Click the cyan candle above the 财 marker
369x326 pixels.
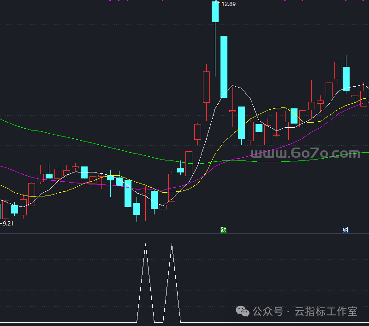coord(346,78)
